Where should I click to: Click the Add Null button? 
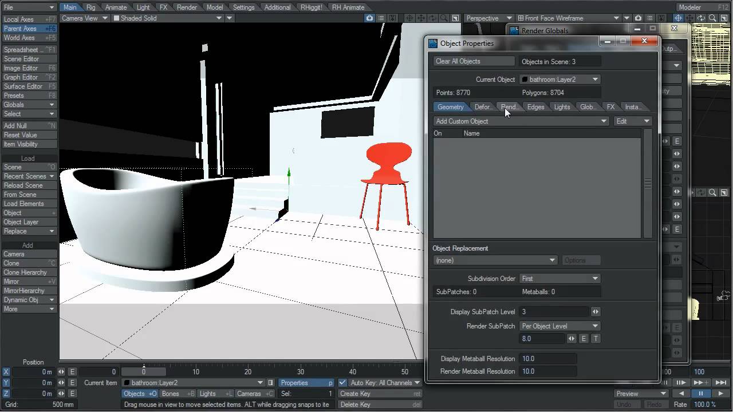click(x=29, y=126)
